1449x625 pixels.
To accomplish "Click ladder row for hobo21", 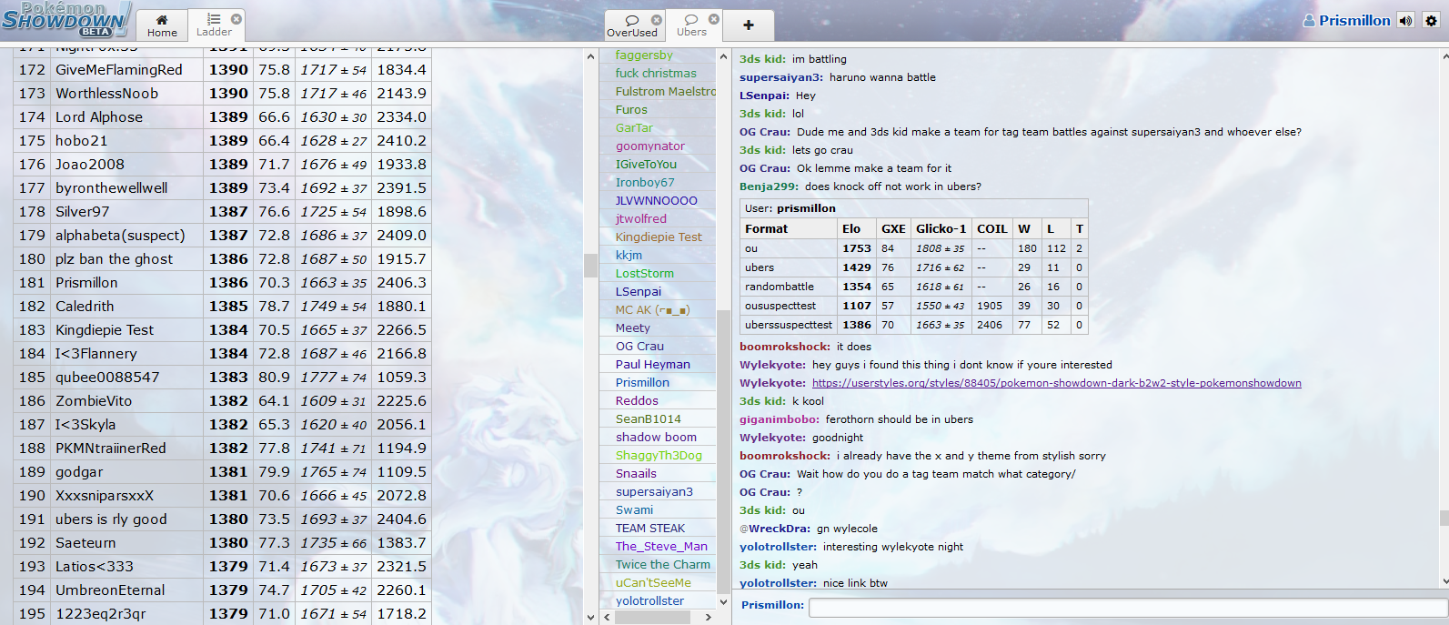I will (223, 140).
